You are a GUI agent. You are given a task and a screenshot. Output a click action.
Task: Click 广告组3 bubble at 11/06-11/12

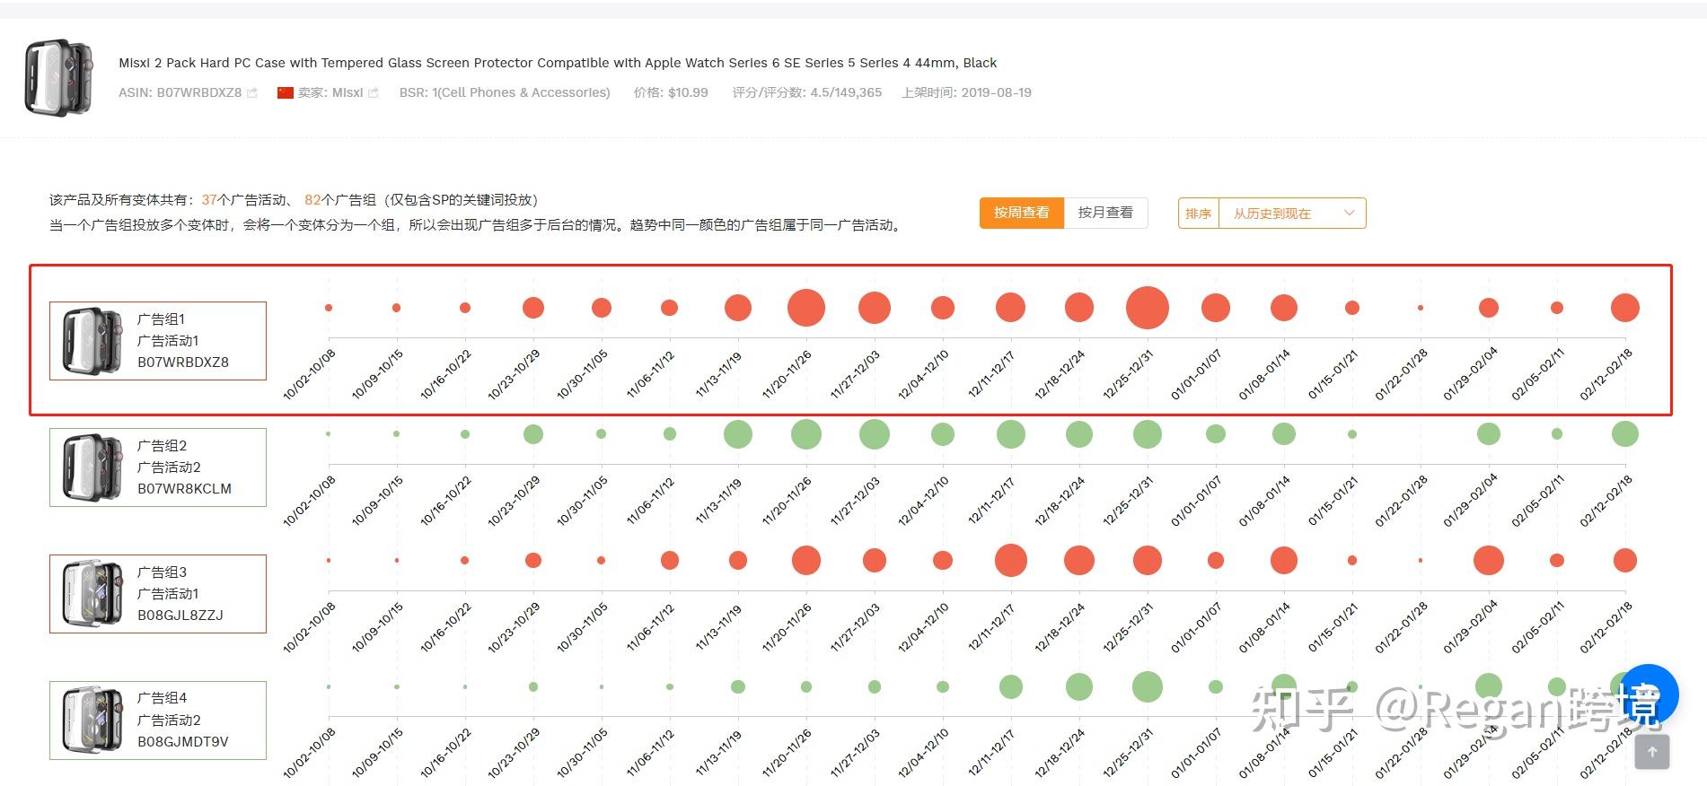coord(670,561)
